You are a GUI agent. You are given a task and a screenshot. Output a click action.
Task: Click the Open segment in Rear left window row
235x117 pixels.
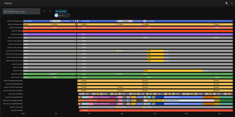click(155, 57)
